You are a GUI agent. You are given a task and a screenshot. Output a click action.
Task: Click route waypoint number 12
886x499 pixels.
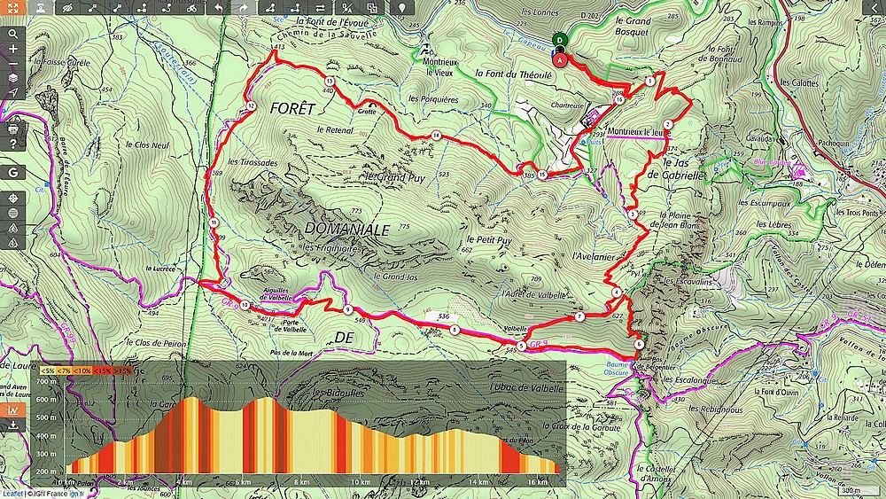[251, 106]
